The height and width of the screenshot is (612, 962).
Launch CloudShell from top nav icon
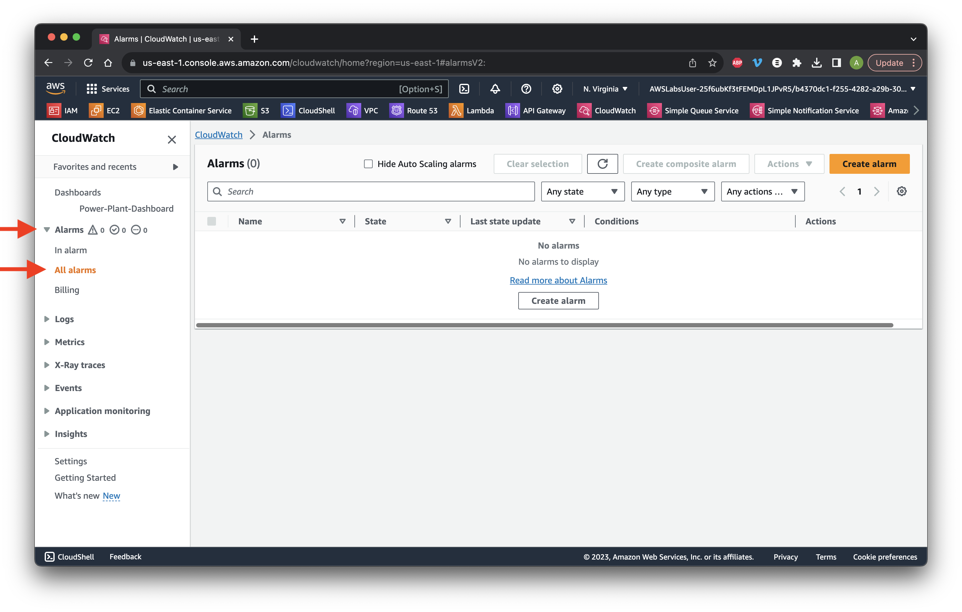(x=464, y=89)
